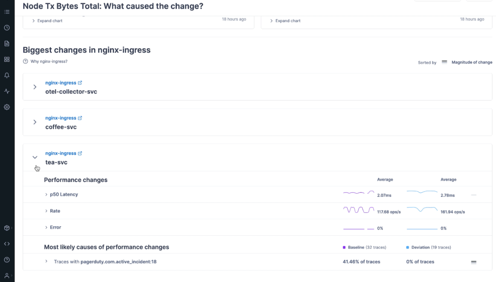This screenshot has width=496, height=282.
Task: Open the alerts bell icon in sidebar
Action: pos(7,75)
